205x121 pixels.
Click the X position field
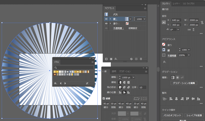(176, 20)
